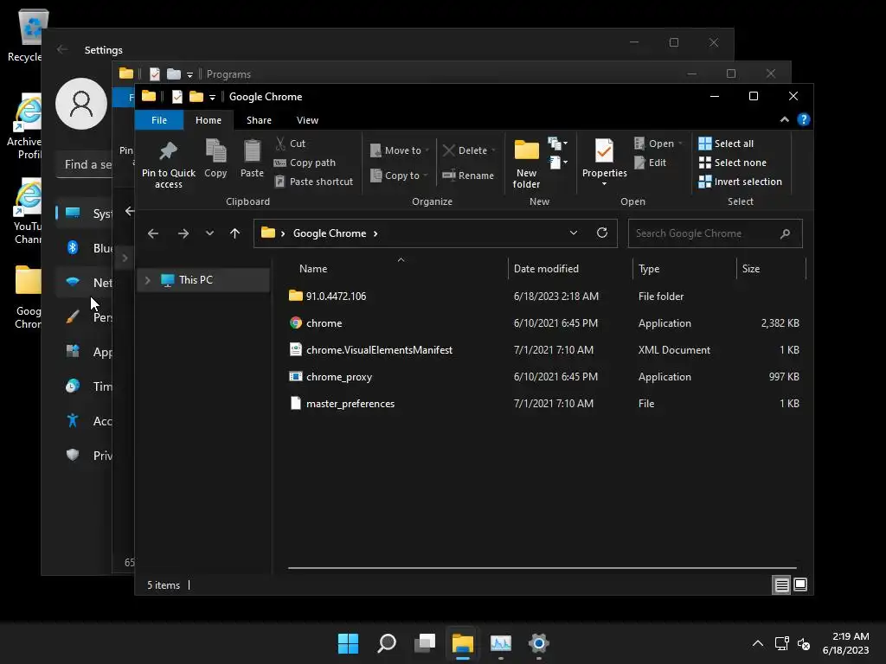Click Edit in the Open group

tap(651, 163)
